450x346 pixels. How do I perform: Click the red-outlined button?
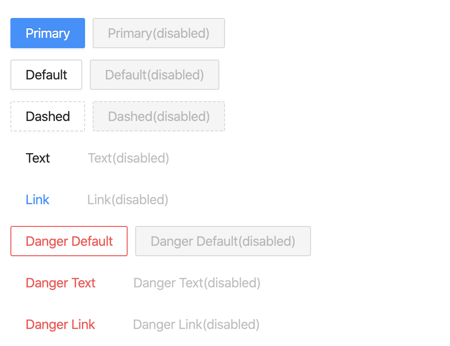click(x=69, y=241)
